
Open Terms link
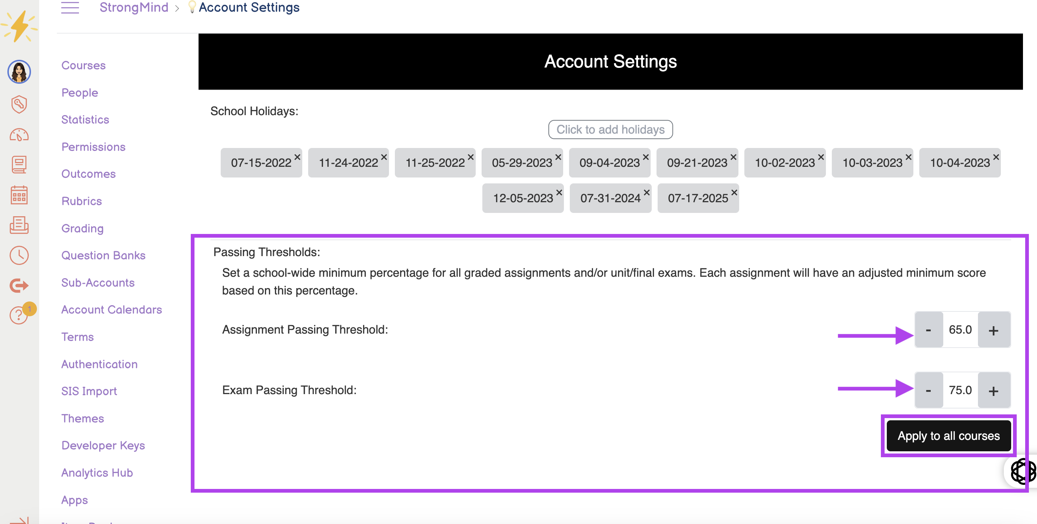pyautogui.click(x=77, y=337)
